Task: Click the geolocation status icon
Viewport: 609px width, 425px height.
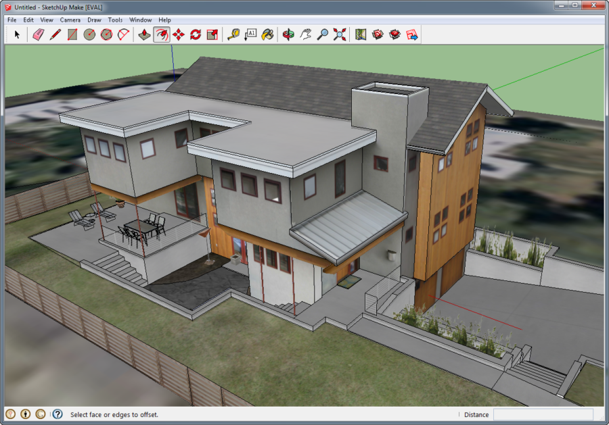Action: pyautogui.click(x=10, y=414)
